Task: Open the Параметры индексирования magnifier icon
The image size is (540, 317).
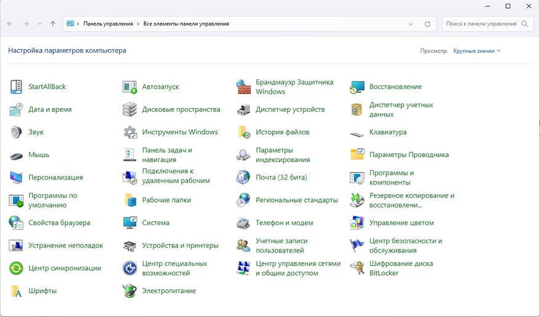Action: point(243,155)
